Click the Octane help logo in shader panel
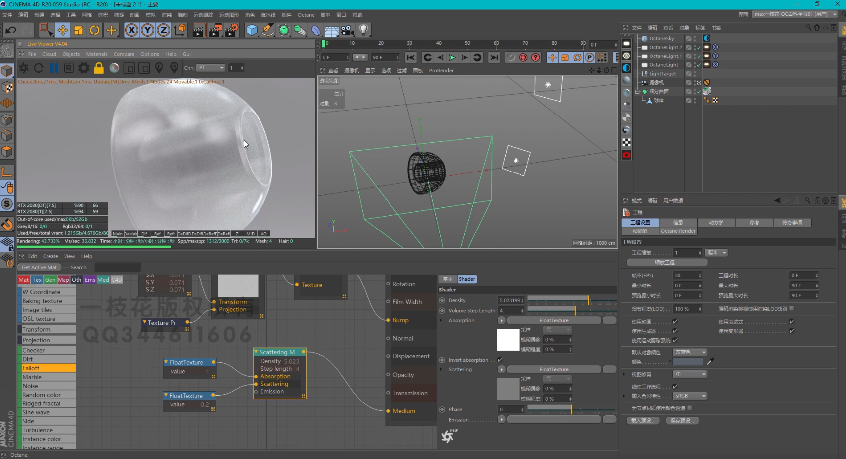 click(x=449, y=436)
